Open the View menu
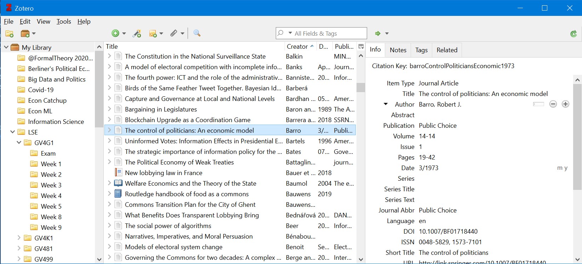This screenshot has height=264, width=582. click(44, 22)
